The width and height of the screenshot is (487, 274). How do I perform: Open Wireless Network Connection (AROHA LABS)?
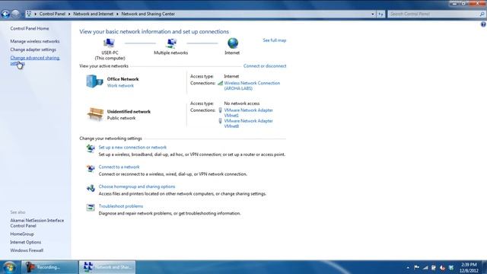point(252,86)
